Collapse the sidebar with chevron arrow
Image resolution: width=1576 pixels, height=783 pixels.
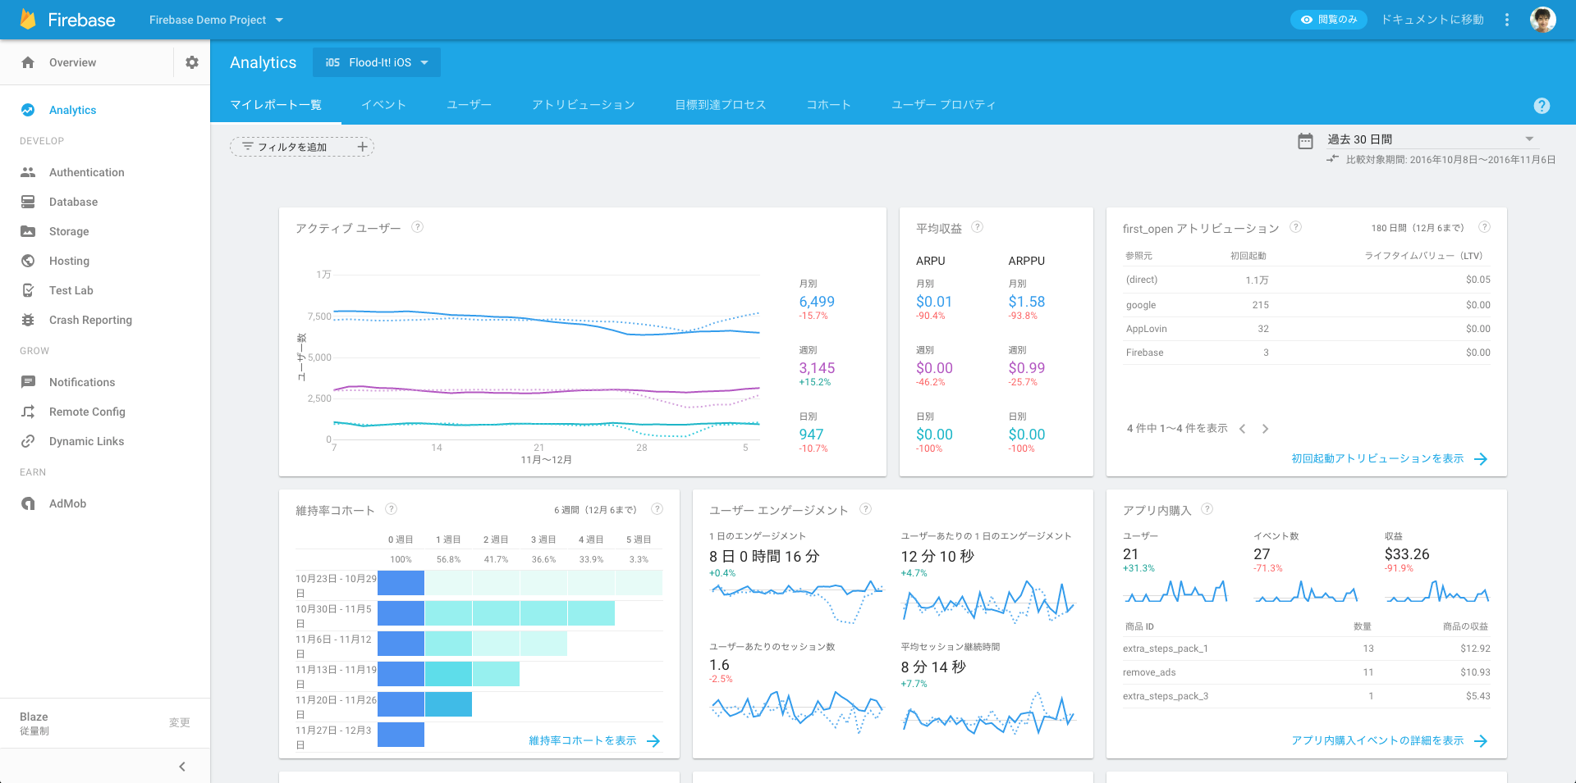182,767
